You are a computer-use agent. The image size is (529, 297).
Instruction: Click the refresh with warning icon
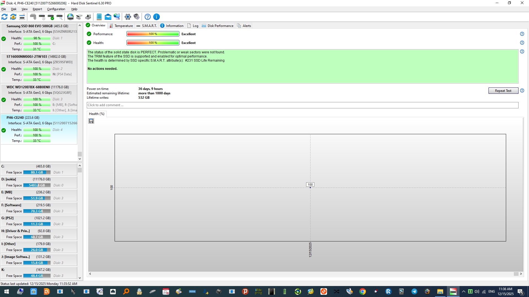tap(13, 17)
